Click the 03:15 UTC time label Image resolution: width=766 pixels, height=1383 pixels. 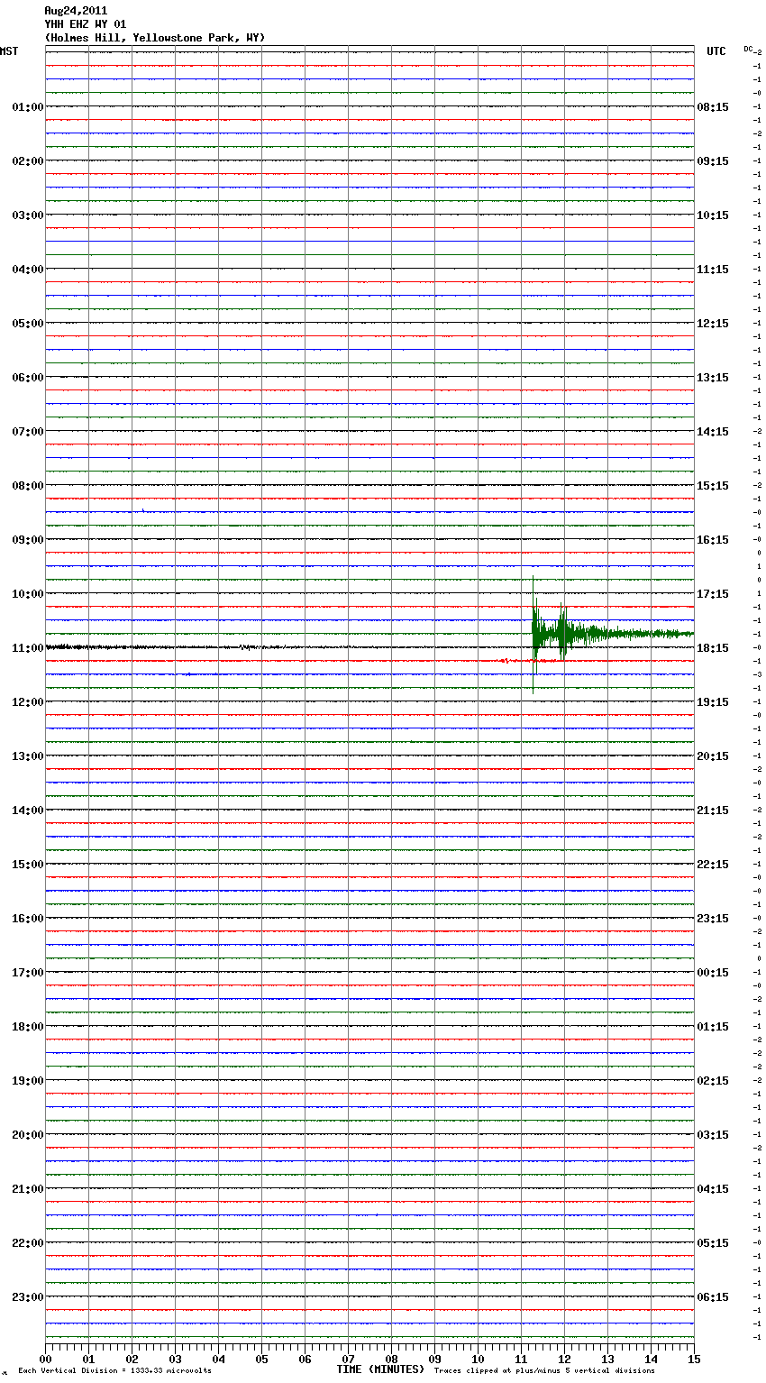coord(713,1135)
